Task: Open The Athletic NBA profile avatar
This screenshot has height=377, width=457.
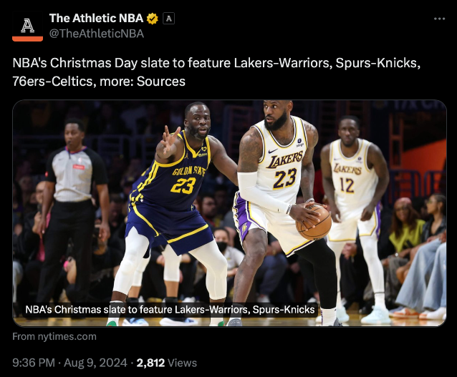Action: pyautogui.click(x=27, y=26)
